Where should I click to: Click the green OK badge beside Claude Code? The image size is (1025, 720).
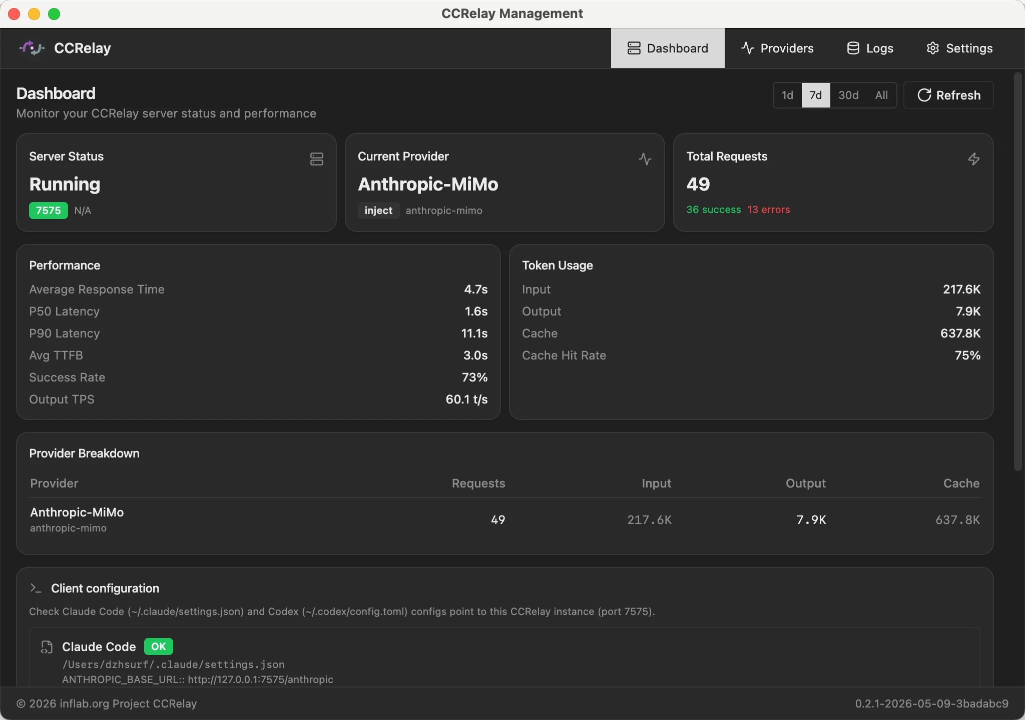(x=158, y=646)
